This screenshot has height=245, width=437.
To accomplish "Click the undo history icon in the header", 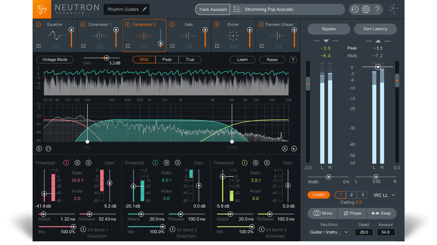I will pyautogui.click(x=354, y=9).
